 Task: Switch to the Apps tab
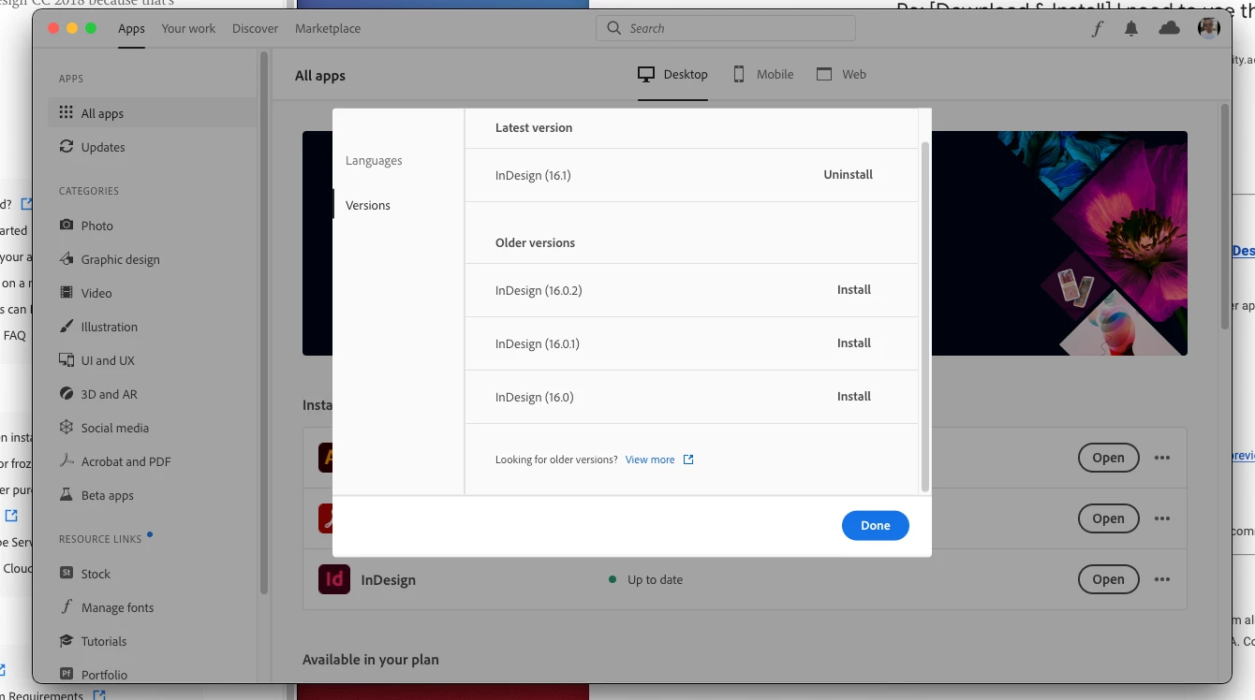[x=131, y=28]
